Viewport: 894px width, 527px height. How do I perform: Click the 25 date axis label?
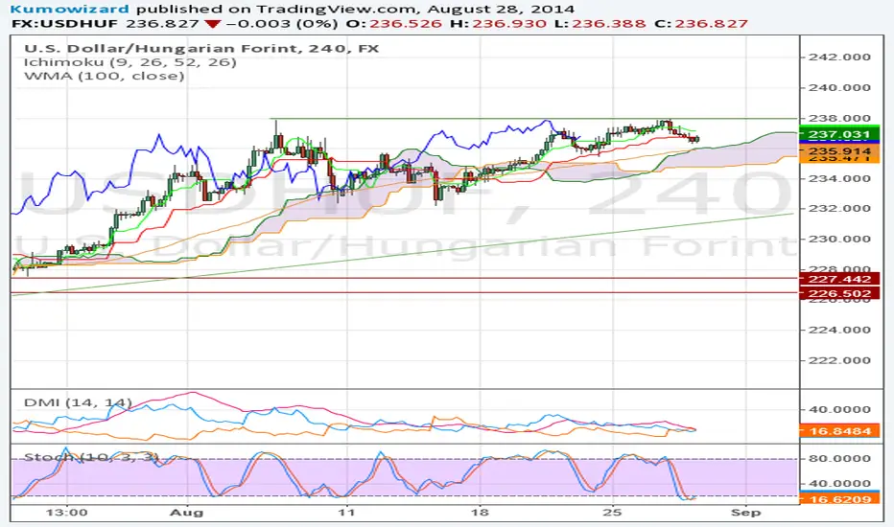pyautogui.click(x=612, y=513)
